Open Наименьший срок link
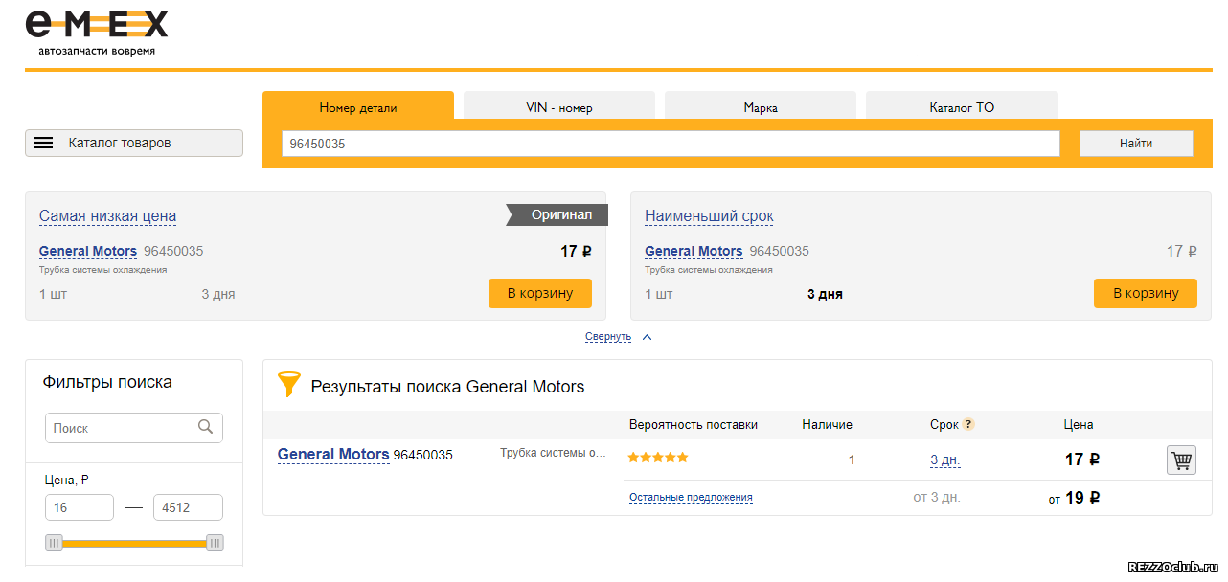The image size is (1228, 582). (x=709, y=216)
